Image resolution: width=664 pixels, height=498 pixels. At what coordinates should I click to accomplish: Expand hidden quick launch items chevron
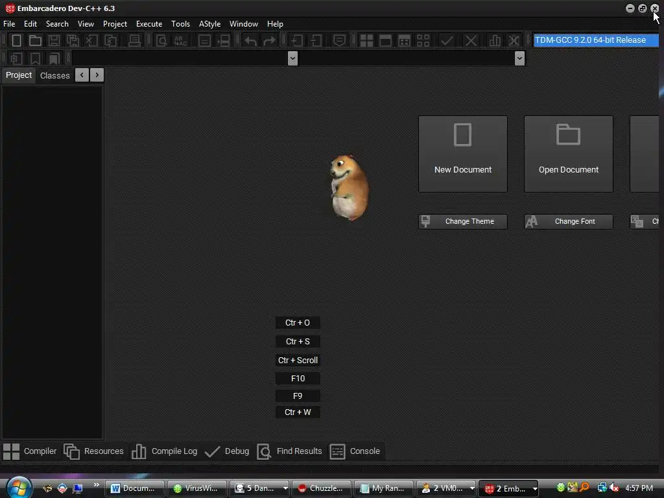(x=97, y=485)
